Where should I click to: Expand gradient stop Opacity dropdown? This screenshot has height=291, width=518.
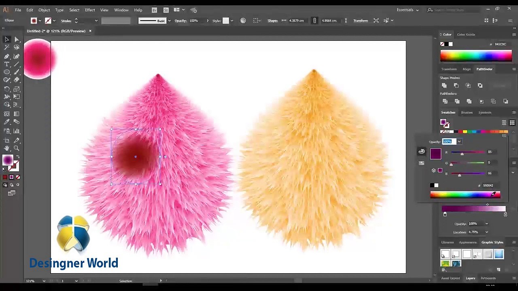[486, 224]
